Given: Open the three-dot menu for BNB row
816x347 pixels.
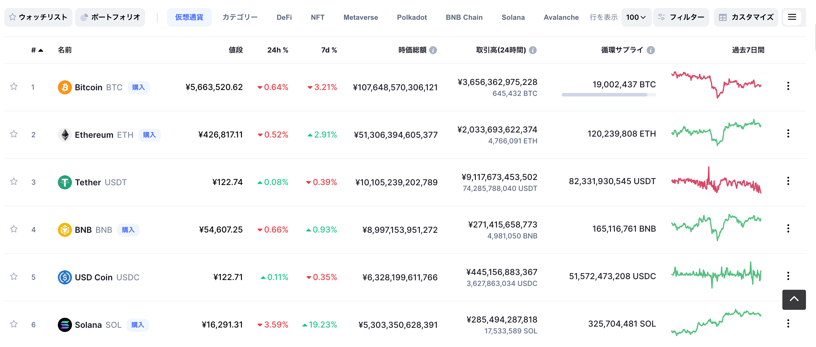Looking at the screenshot, I should click(788, 228).
